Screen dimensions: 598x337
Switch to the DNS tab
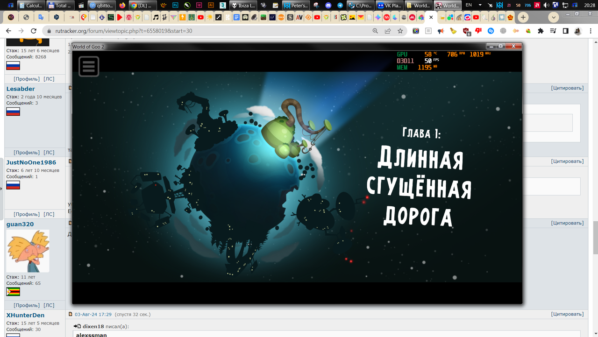click(x=281, y=17)
